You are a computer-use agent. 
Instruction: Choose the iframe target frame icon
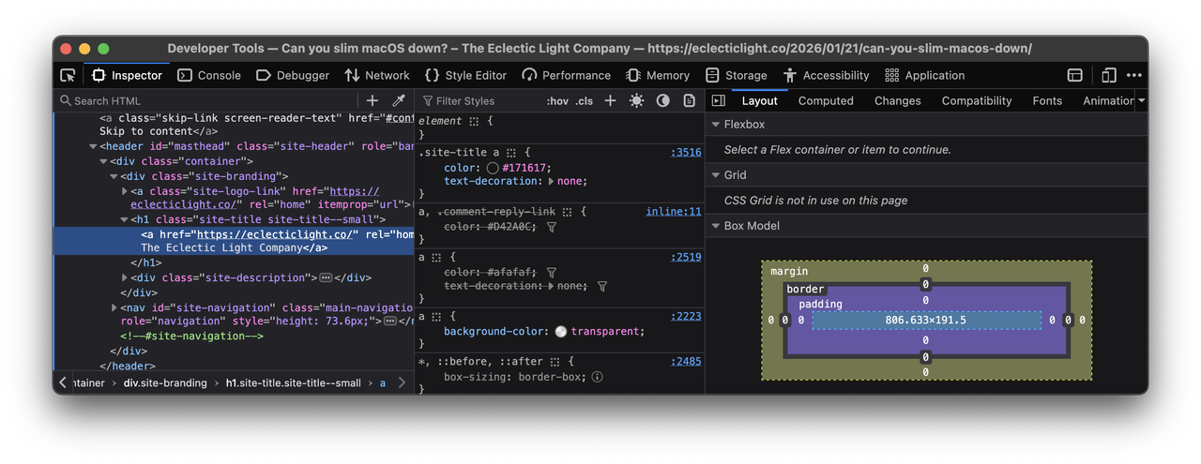tap(1075, 75)
